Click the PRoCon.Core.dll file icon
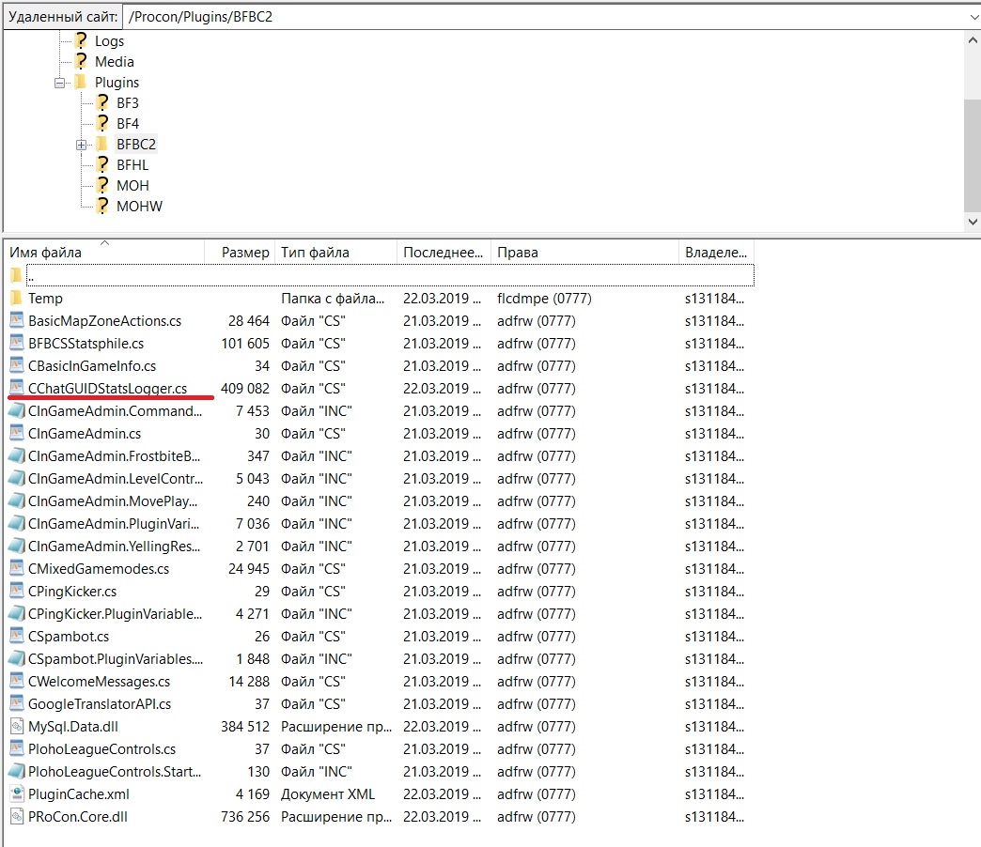The width and height of the screenshot is (981, 847). click(x=17, y=816)
